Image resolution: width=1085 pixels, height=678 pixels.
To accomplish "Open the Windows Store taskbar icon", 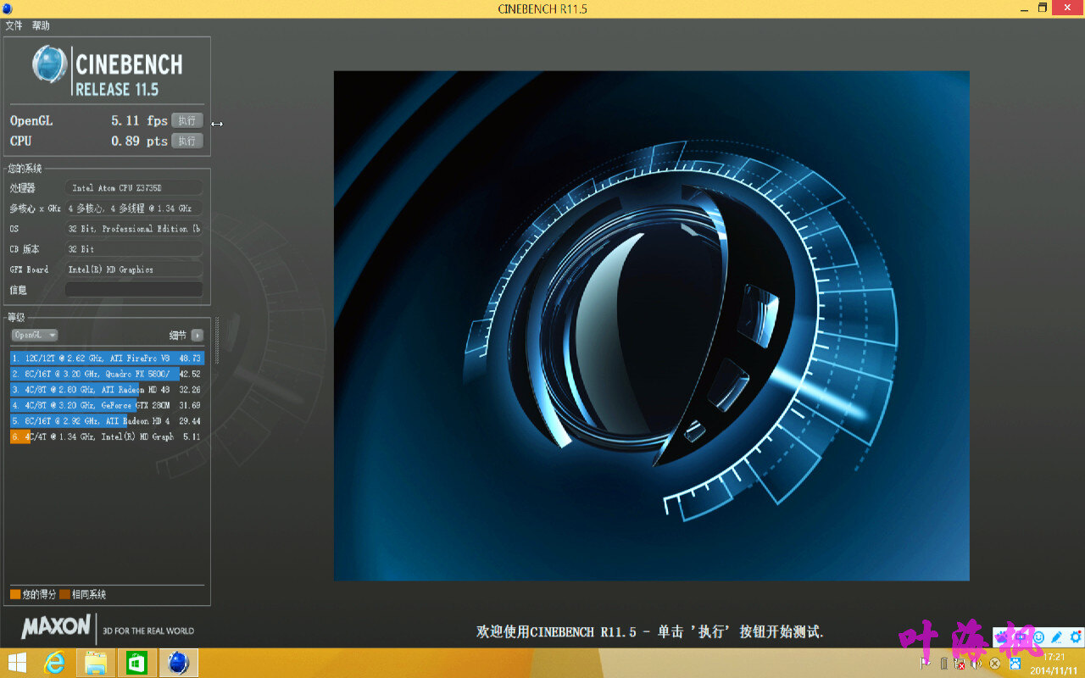I will click(x=137, y=663).
